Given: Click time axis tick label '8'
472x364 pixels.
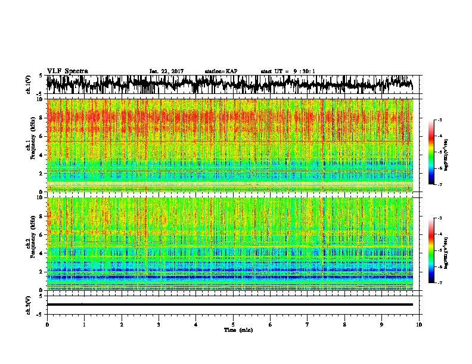Looking at the screenshot, I should 344,325.
